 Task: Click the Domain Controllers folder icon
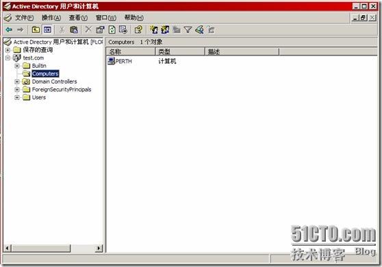pyautogui.click(x=26, y=81)
